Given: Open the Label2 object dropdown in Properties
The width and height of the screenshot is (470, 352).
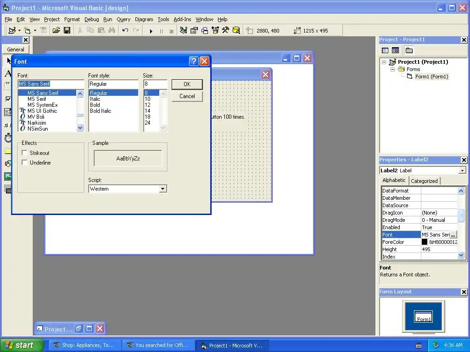Looking at the screenshot, I should [462, 170].
